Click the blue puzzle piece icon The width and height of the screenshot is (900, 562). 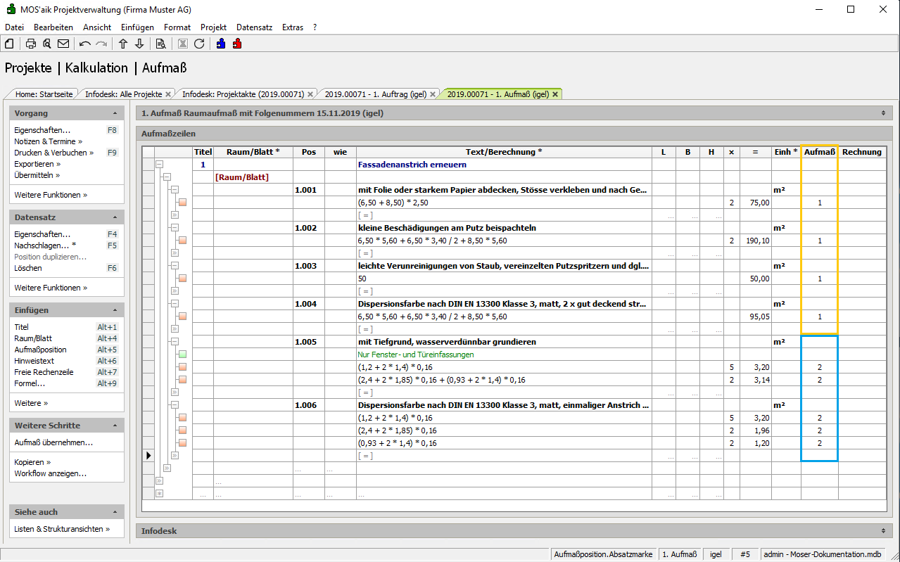pos(221,44)
